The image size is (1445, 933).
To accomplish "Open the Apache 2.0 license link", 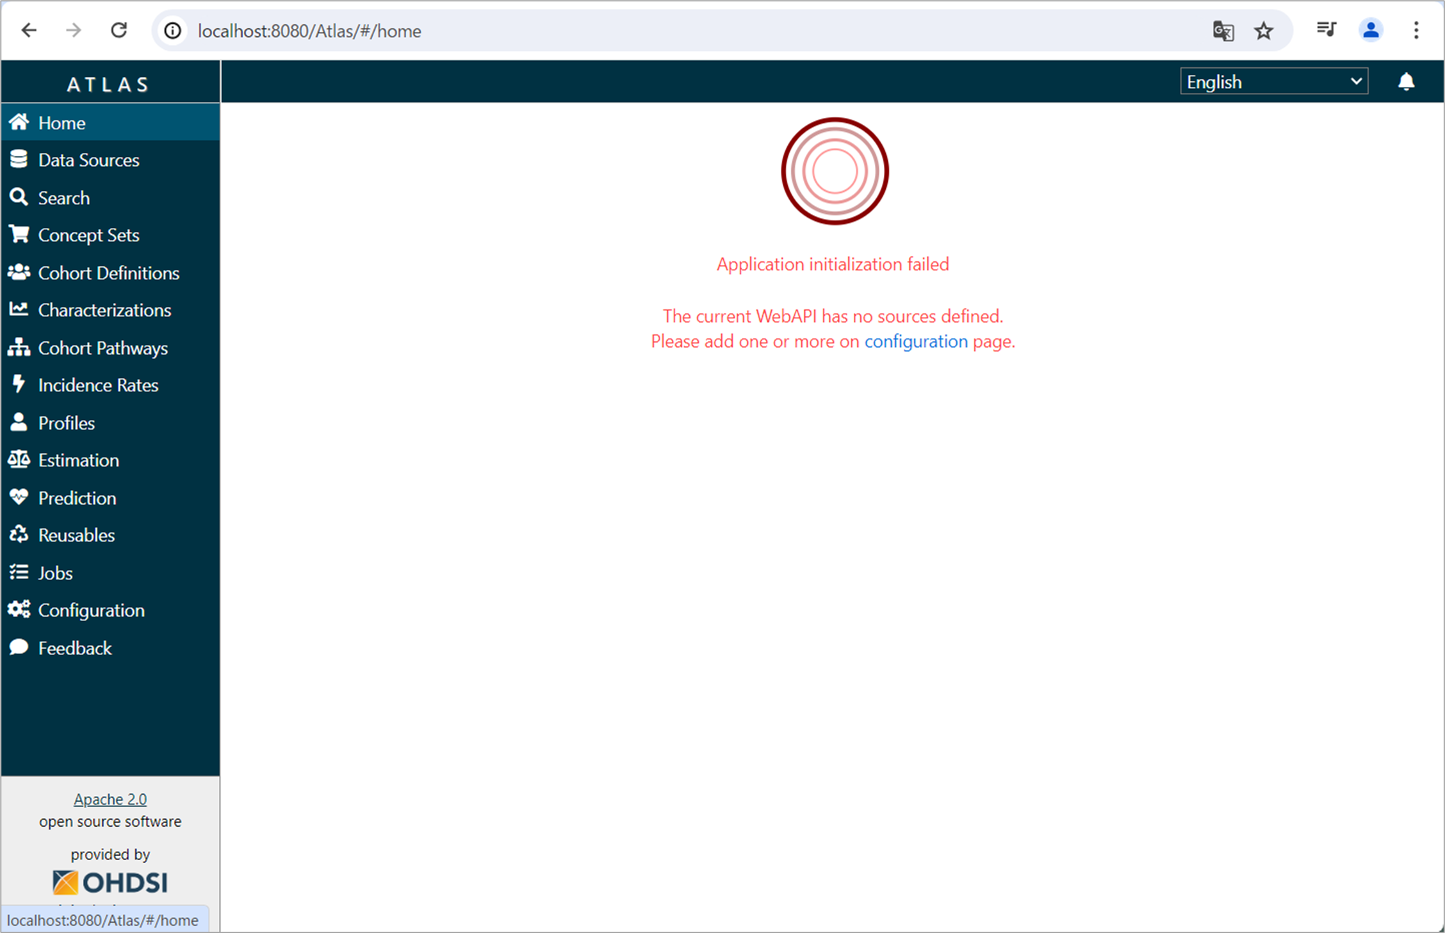I will coord(110,799).
